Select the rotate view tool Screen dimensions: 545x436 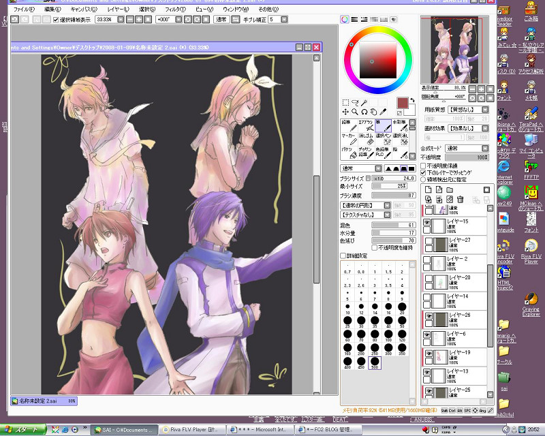pos(364,112)
